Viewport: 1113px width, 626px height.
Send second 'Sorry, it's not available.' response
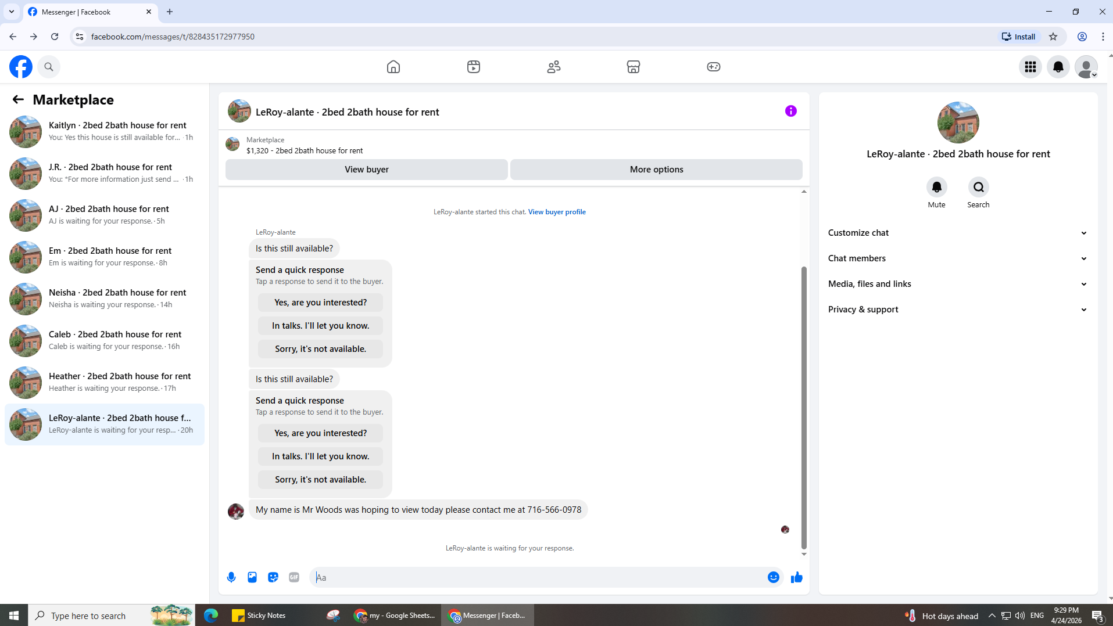[x=320, y=480]
